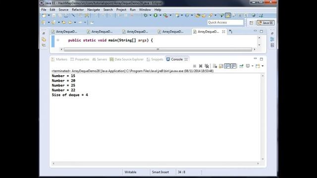Click the Open Console icon

click(x=258, y=66)
